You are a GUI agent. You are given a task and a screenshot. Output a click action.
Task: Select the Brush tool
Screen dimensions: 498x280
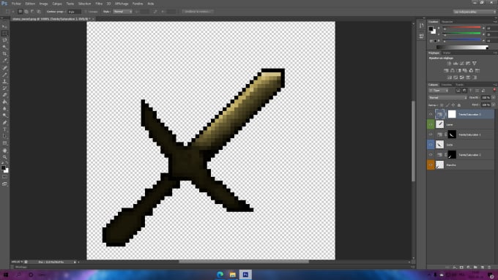(5, 75)
